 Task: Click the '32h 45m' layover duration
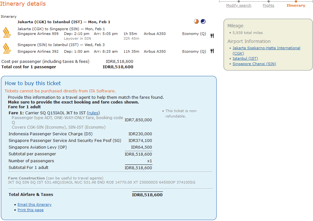pos(131,38)
